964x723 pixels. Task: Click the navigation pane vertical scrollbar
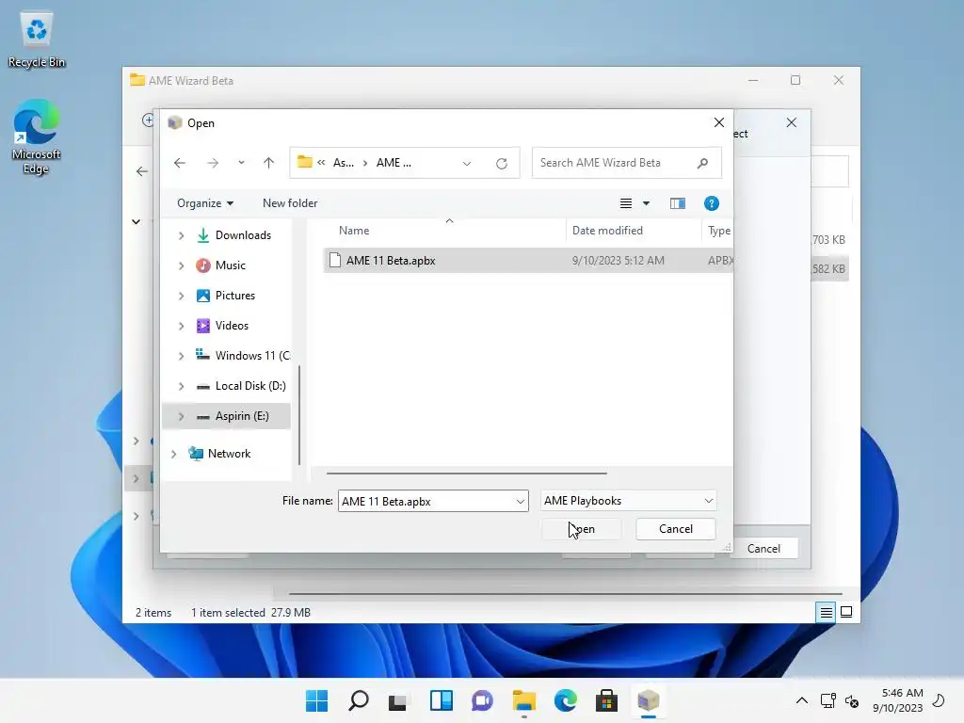tap(299, 415)
